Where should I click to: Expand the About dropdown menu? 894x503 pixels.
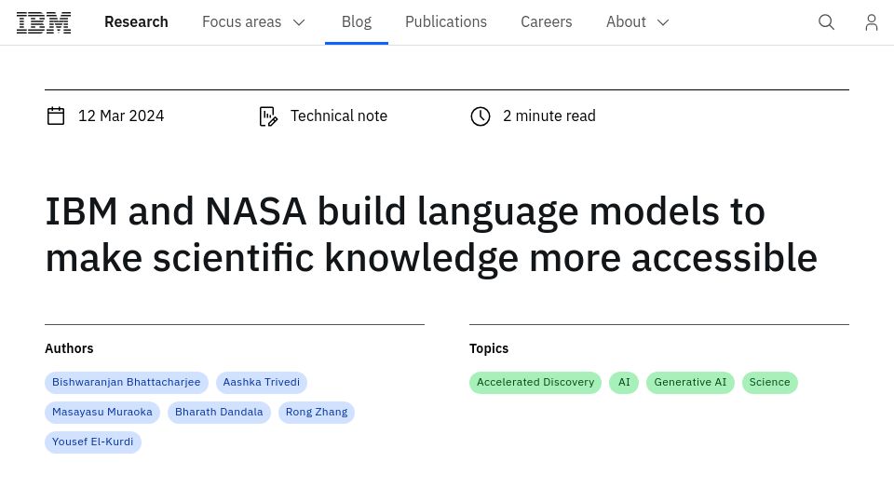637,22
